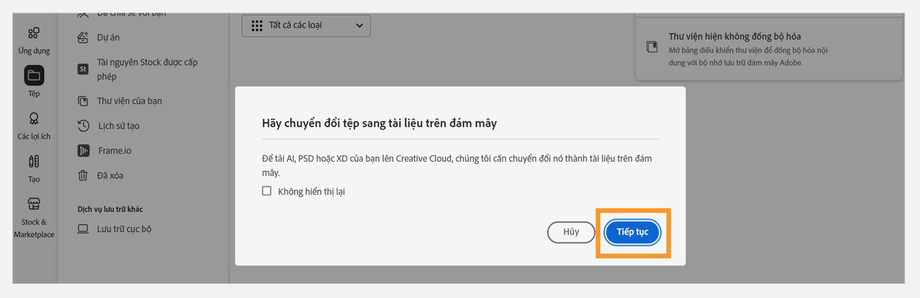This screenshot has height=298, width=920.
Task: Tick the Không hiển thị lại checkbox
Action: 267,191
